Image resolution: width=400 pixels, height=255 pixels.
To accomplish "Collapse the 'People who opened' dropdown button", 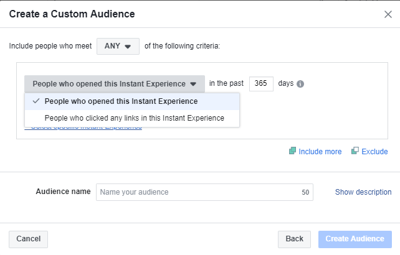I will tap(115, 84).
